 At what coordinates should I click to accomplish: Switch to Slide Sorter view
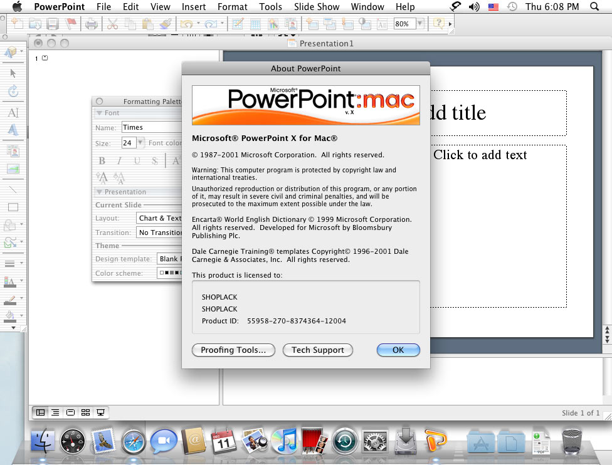click(x=85, y=412)
